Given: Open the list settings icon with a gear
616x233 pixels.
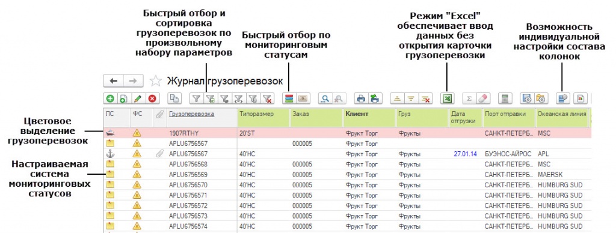Looking at the screenshot, I should (526, 99).
